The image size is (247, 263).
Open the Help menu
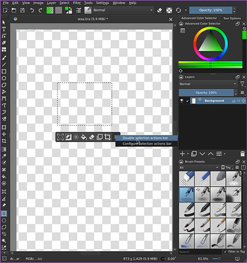[x=132, y=3]
